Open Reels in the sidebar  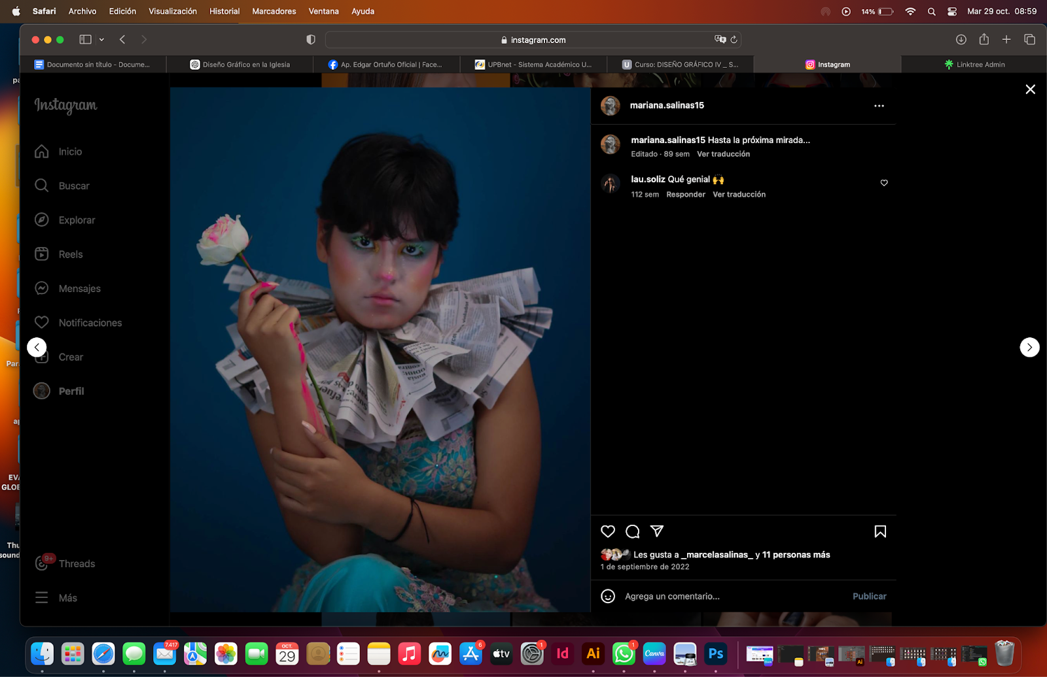[x=59, y=254]
